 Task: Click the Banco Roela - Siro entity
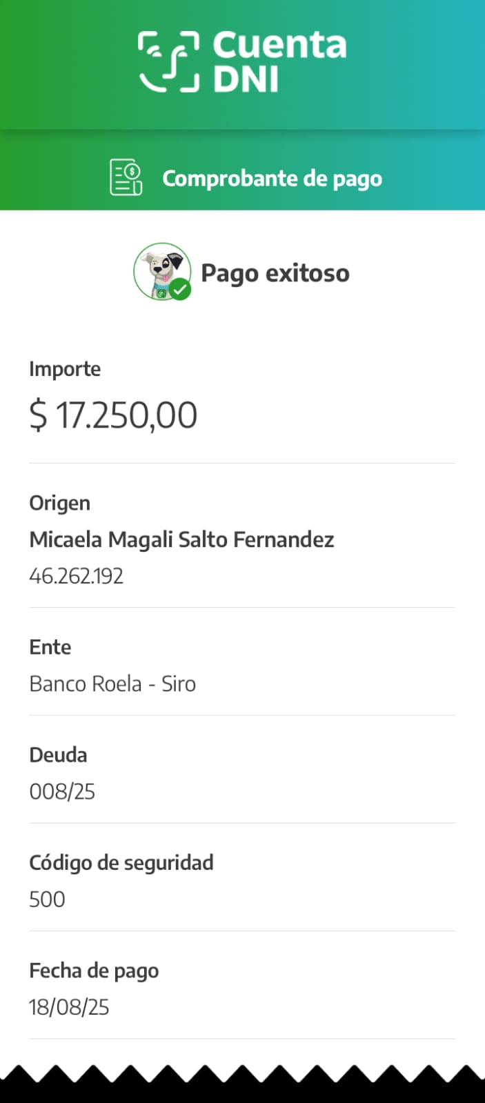click(x=112, y=684)
